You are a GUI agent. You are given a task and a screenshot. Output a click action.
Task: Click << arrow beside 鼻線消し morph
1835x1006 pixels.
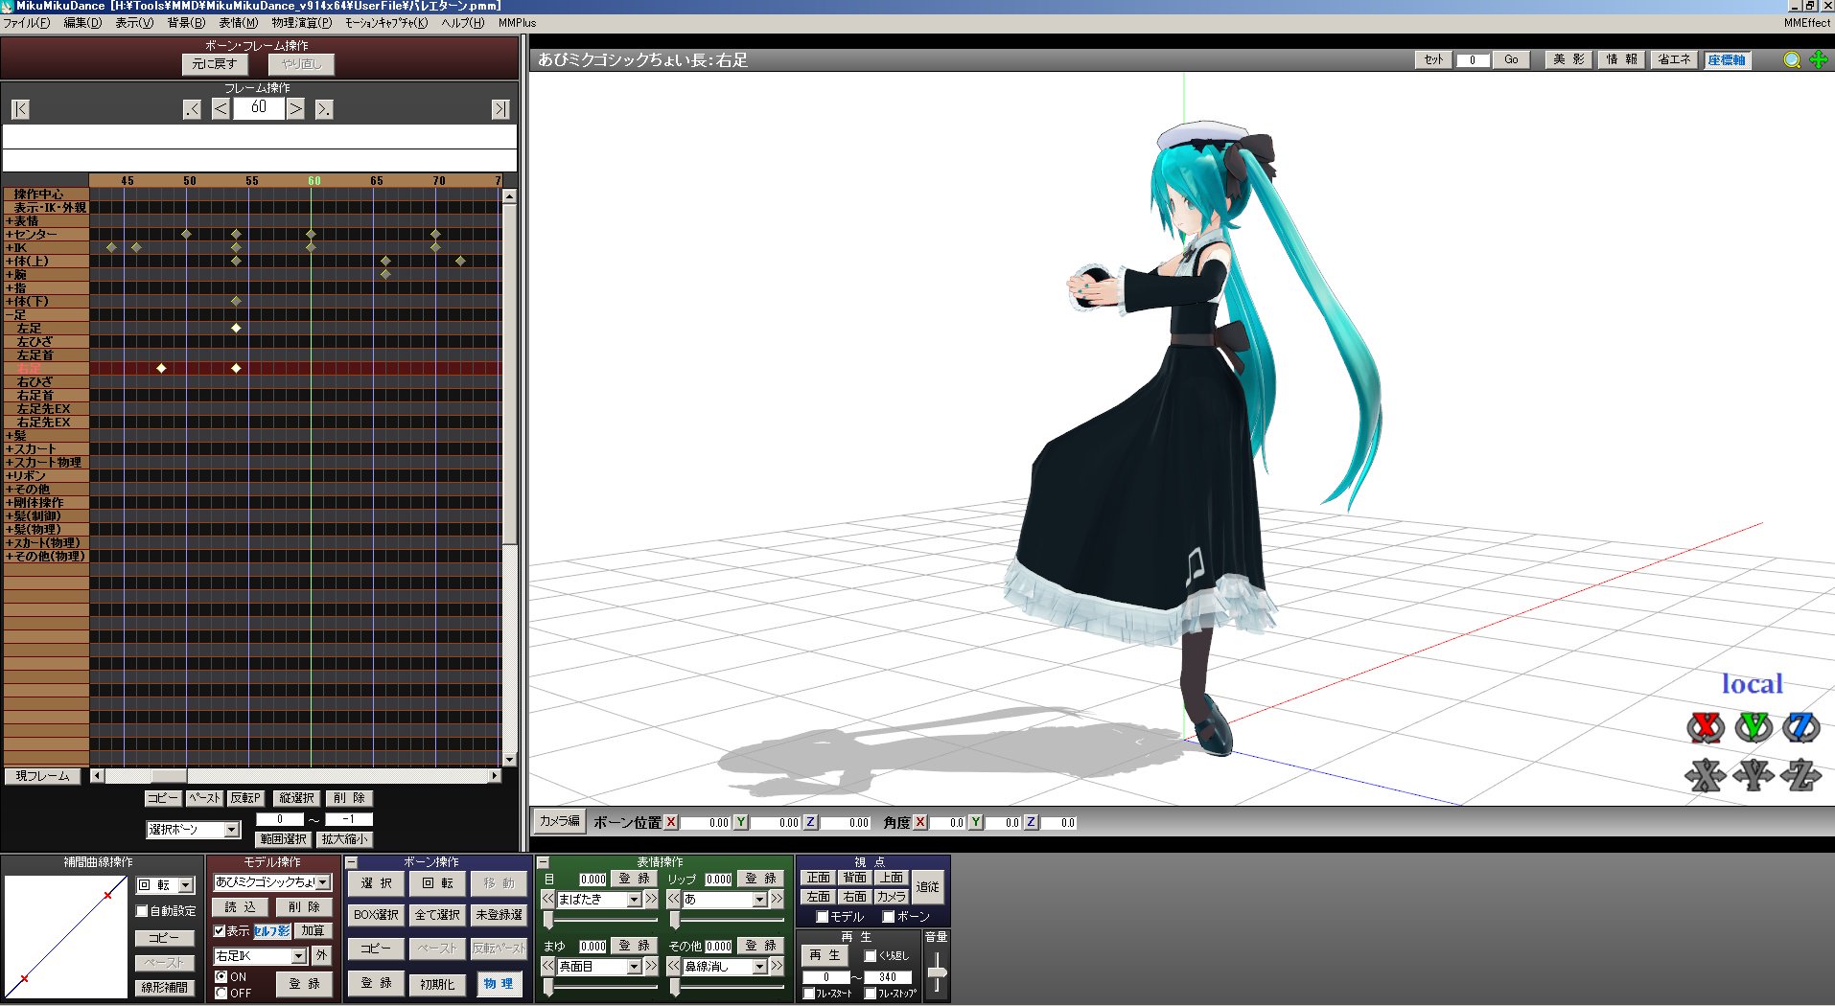click(674, 966)
